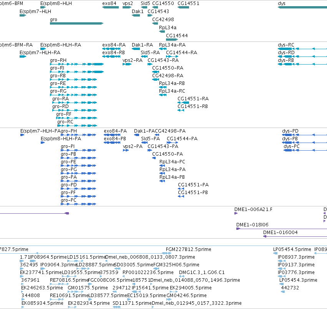327x309 pixels.
Task: Click the Sld5-RA transcript
Action: click(144, 56)
